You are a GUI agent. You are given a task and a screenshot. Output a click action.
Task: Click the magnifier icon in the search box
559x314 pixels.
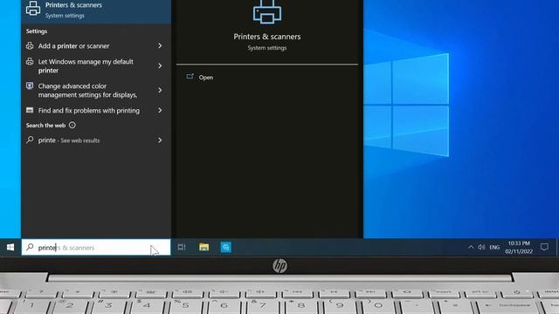(30, 247)
